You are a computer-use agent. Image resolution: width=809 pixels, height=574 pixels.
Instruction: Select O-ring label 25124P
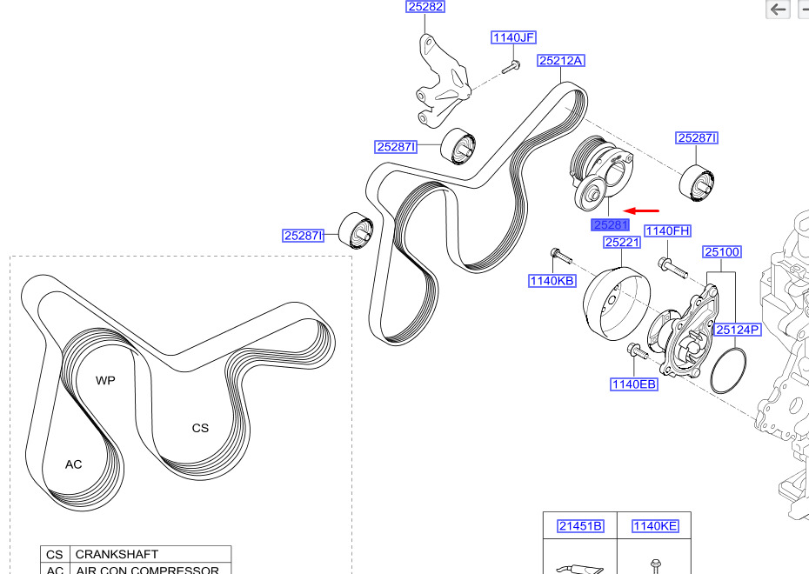tap(738, 330)
